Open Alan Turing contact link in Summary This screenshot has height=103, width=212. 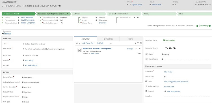[29, 60]
